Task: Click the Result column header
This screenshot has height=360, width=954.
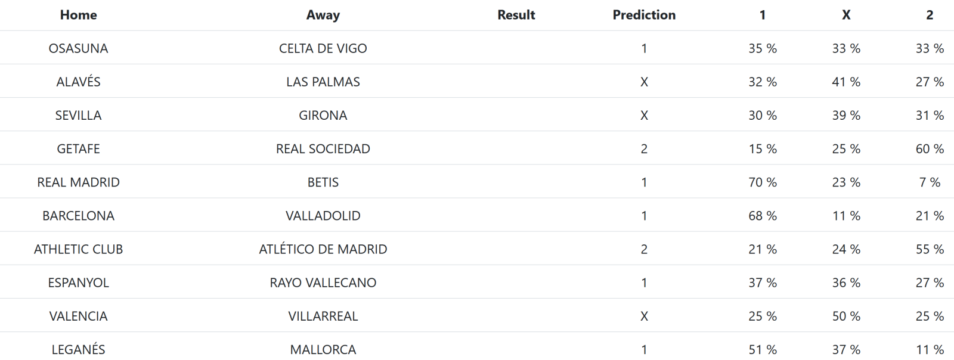Action: click(516, 15)
